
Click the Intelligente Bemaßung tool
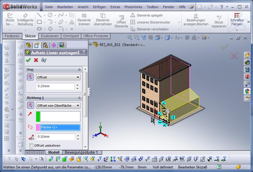click(25, 20)
